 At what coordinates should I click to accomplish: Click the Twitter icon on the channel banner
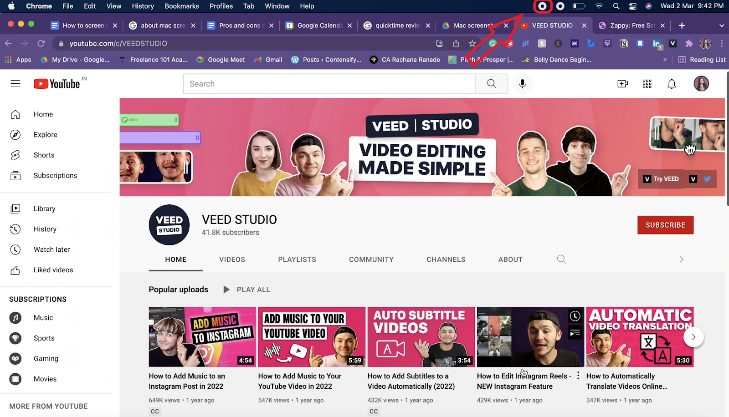click(x=708, y=179)
